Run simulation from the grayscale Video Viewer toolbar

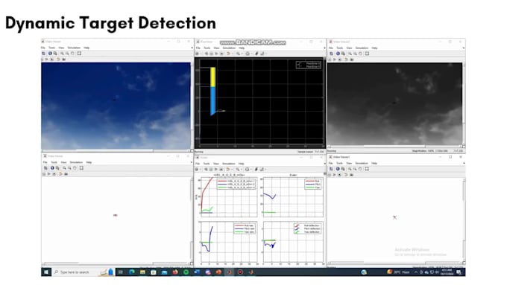click(x=335, y=60)
